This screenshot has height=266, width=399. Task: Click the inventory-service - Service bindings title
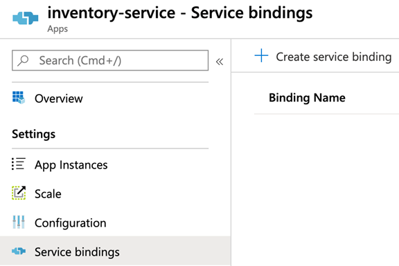click(x=180, y=13)
